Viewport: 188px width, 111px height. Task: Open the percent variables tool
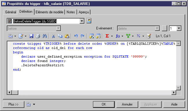click(138, 36)
